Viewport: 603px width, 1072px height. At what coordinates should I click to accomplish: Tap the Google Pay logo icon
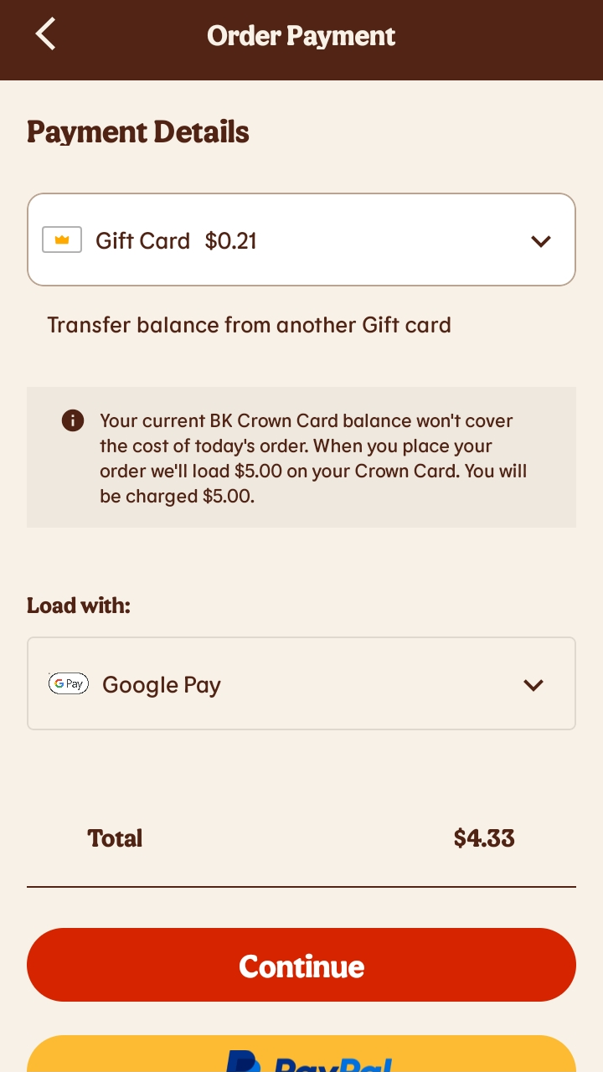69,683
